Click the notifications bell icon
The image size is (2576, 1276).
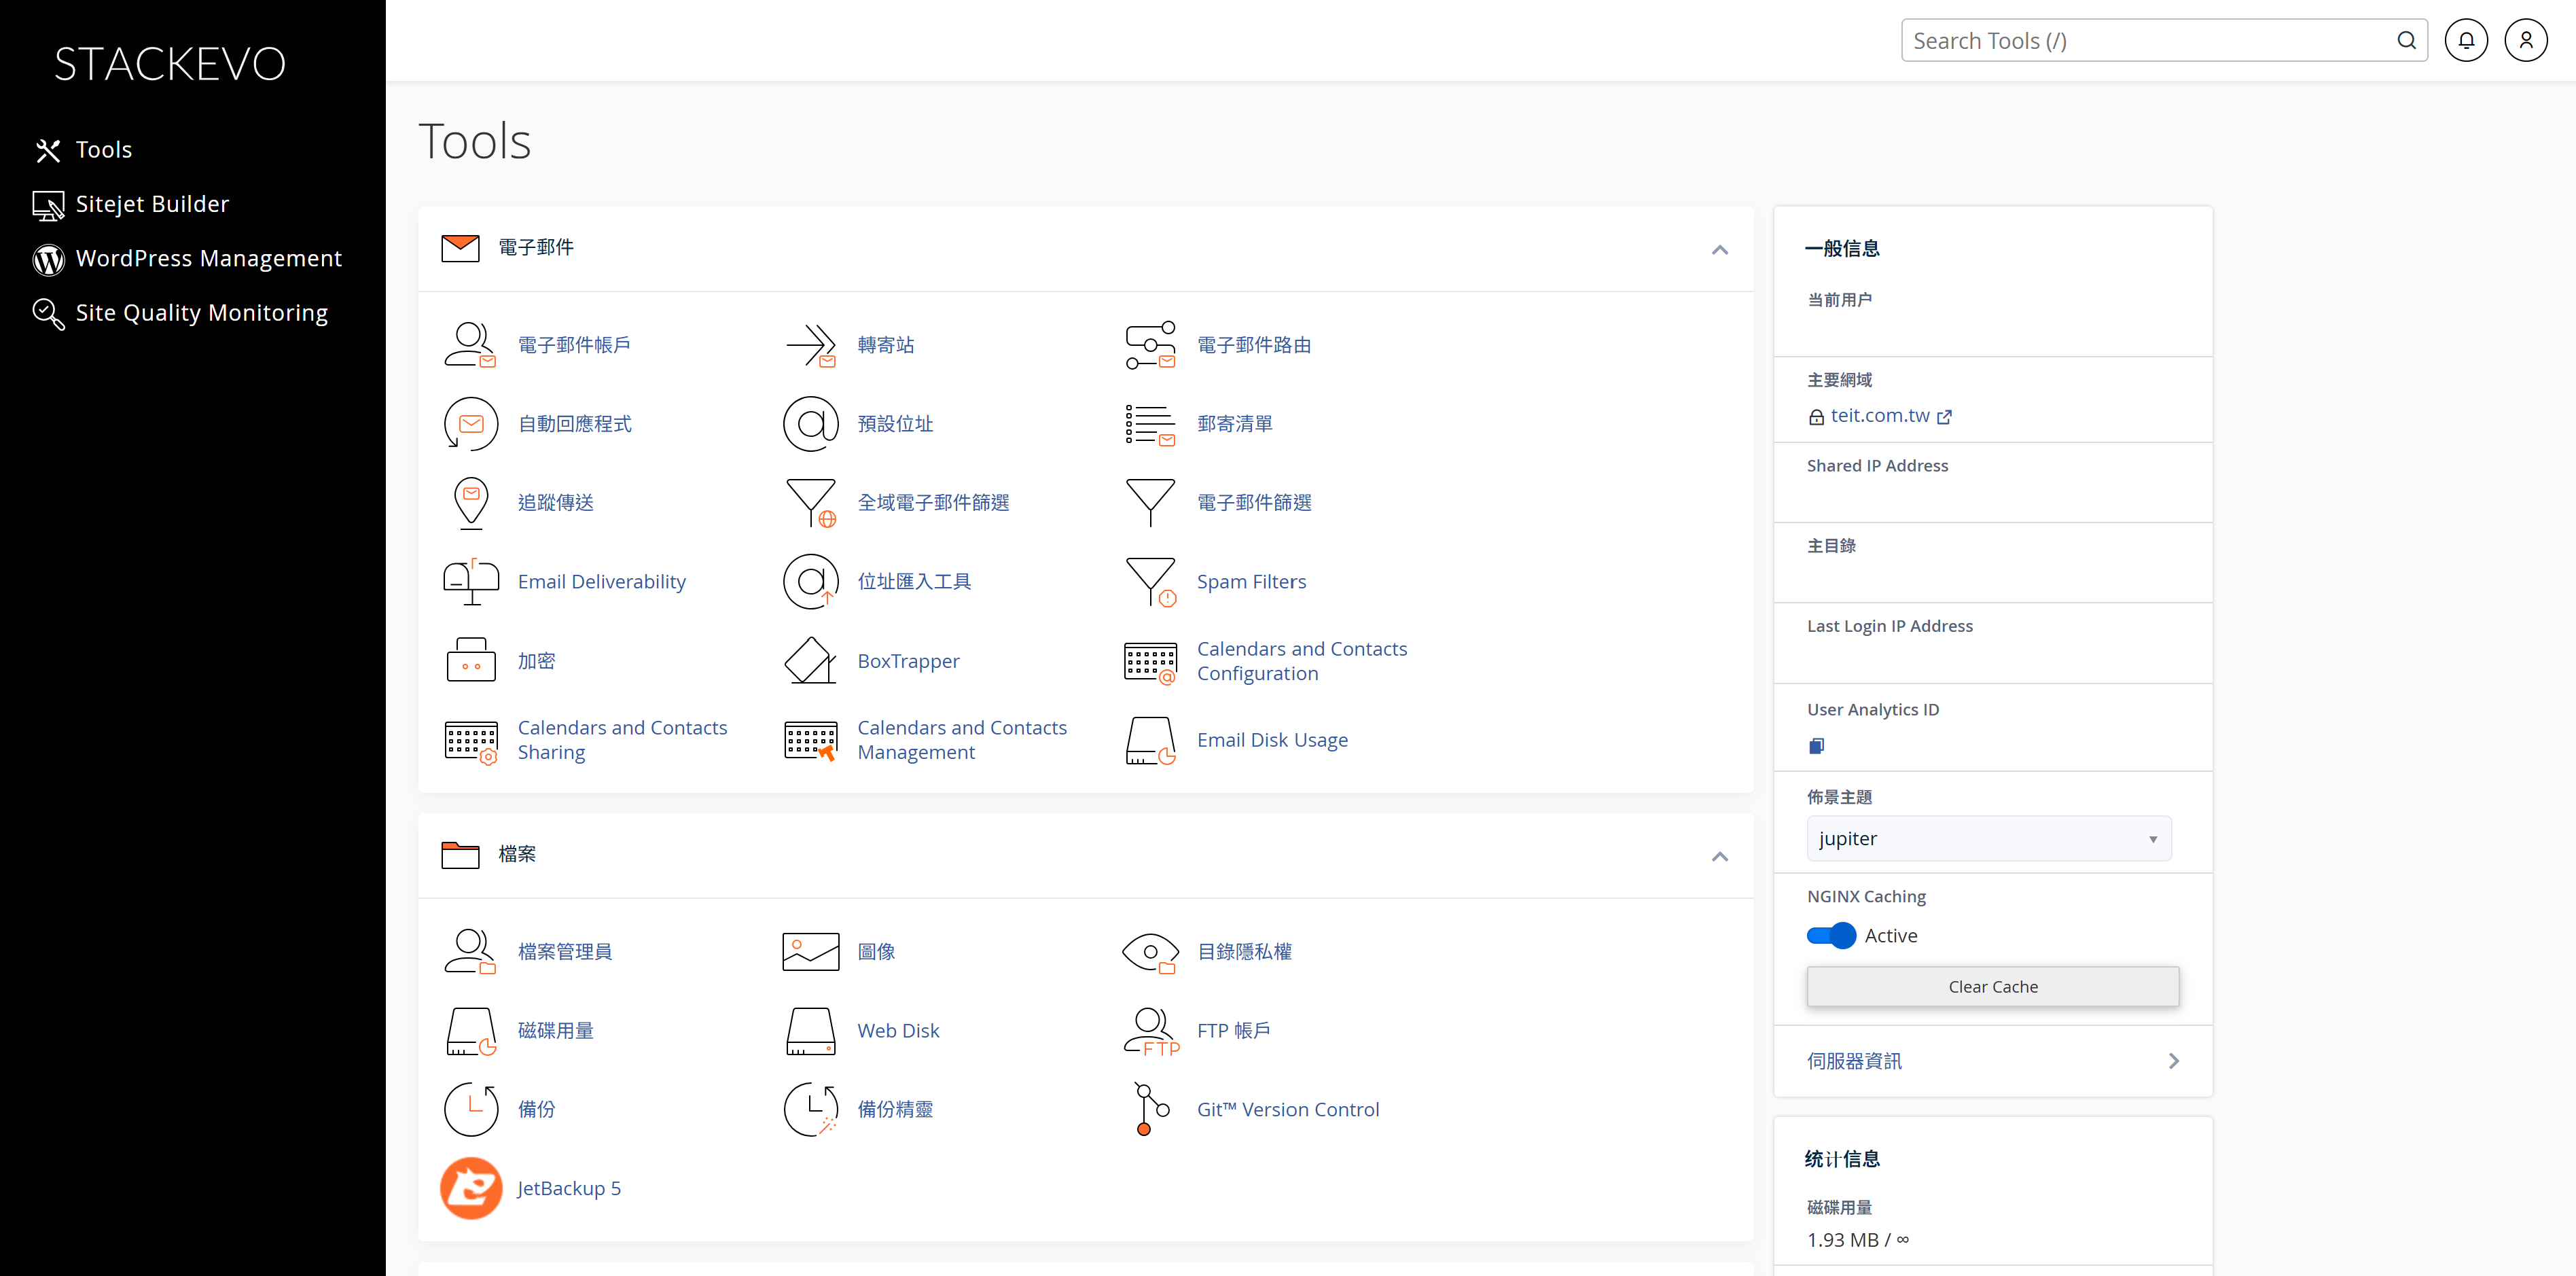coord(2466,41)
